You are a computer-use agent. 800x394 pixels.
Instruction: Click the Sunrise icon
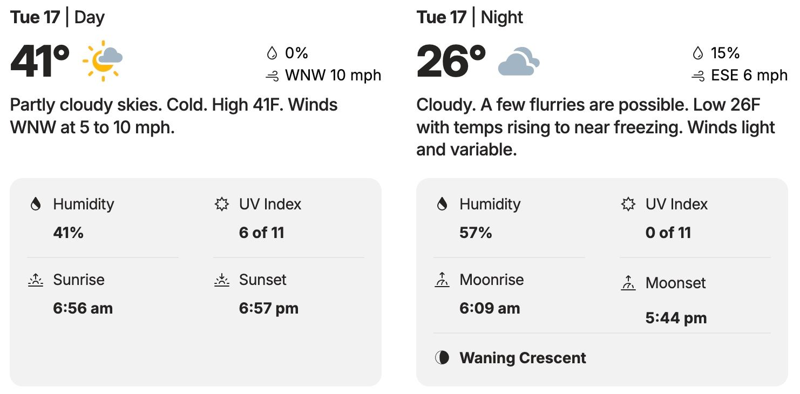(36, 280)
